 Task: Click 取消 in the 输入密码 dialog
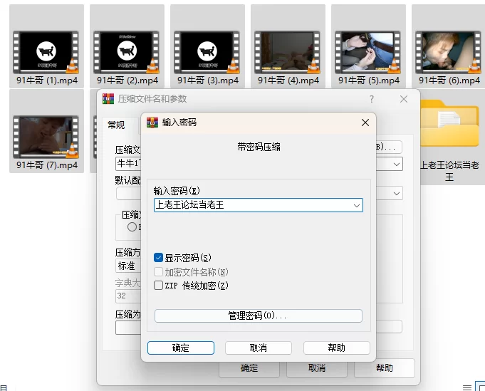(x=259, y=348)
